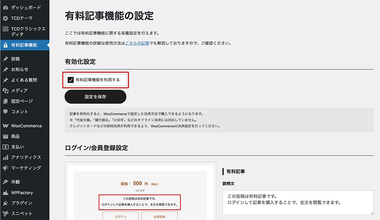The width and height of the screenshot is (380, 220).
Task: Toggle the 有料記事機能を利用する checkbox
Action: point(70,80)
